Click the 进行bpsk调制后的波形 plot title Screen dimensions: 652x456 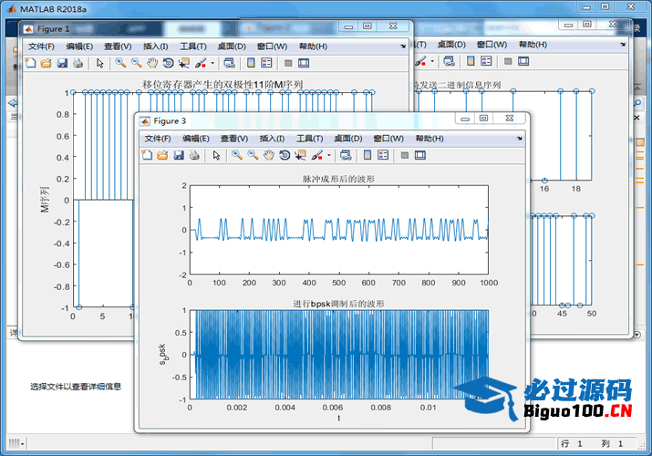[338, 304]
